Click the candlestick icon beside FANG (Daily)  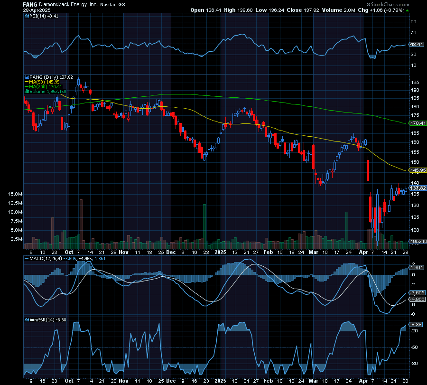pyautogui.click(x=27, y=76)
